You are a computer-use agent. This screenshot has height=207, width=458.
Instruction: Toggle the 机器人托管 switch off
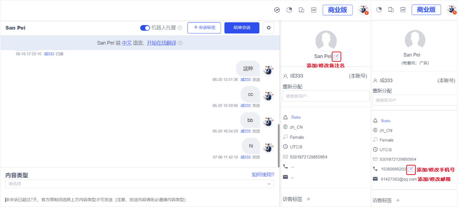click(145, 28)
